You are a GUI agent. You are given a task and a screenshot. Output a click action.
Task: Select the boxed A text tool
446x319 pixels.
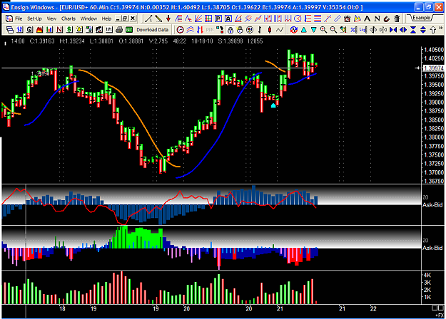click(228, 19)
